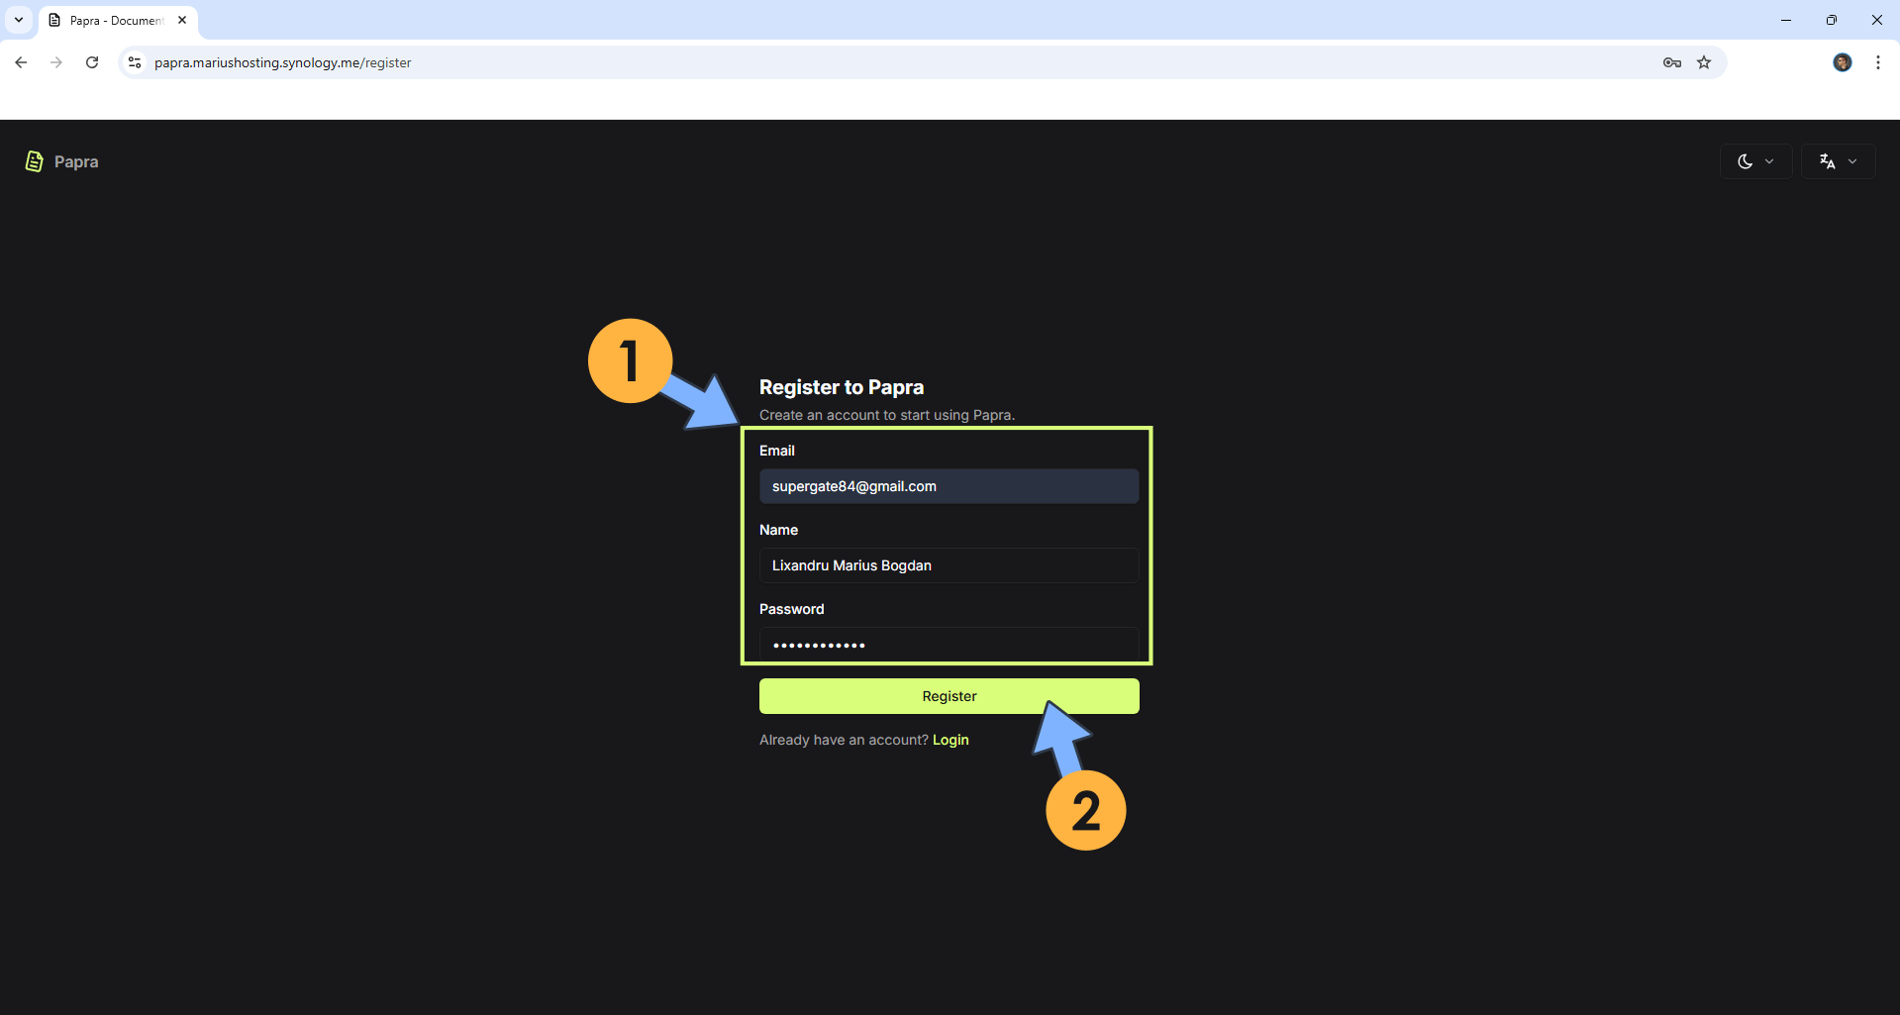Click the Papra logo icon
1900x1015 pixels.
(35, 161)
